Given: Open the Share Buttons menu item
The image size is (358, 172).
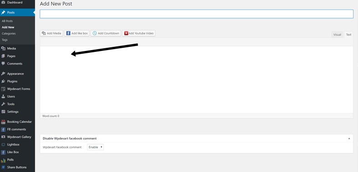Looking at the screenshot, I should click(17, 167).
